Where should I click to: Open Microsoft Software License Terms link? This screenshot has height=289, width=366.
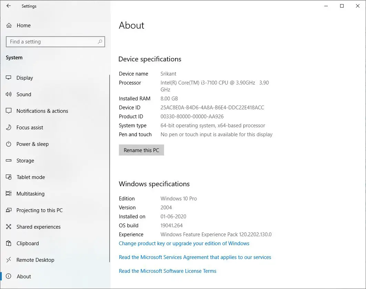pos(167,271)
